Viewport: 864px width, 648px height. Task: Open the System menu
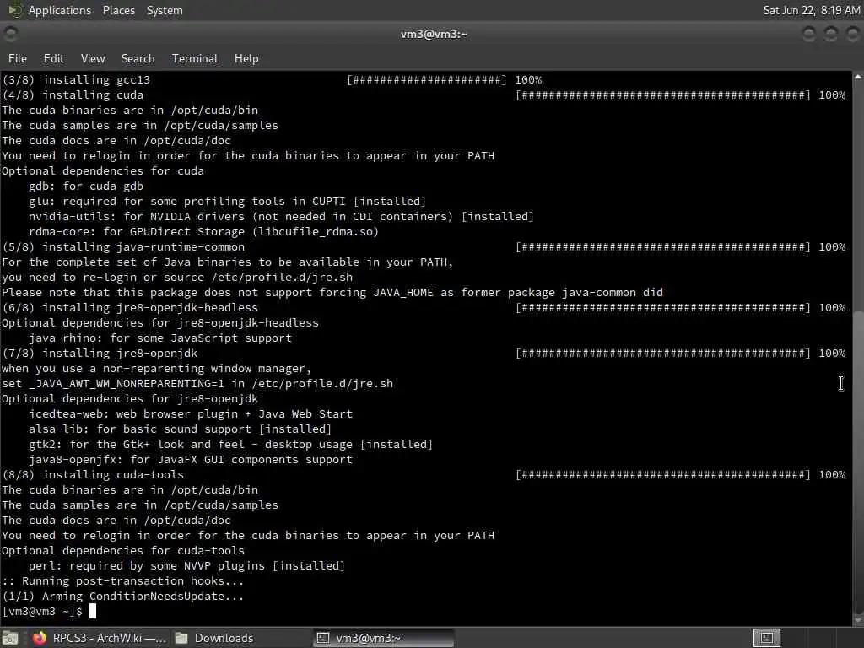[x=165, y=10]
